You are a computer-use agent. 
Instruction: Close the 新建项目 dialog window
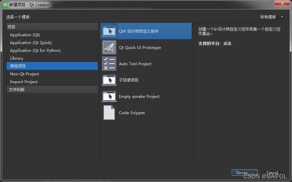282,3
